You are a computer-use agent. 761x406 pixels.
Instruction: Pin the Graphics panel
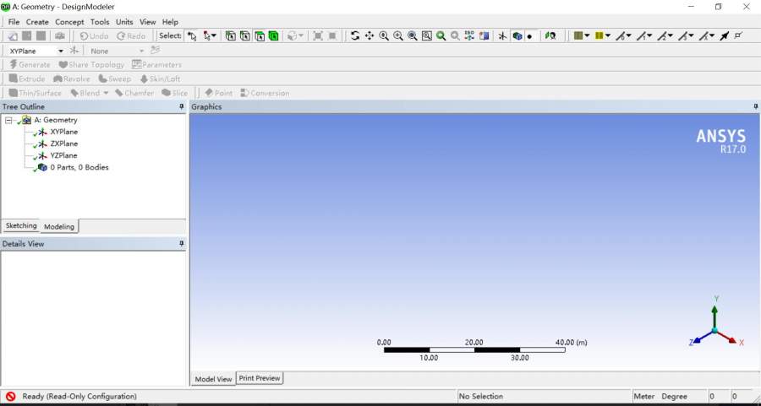click(x=755, y=106)
